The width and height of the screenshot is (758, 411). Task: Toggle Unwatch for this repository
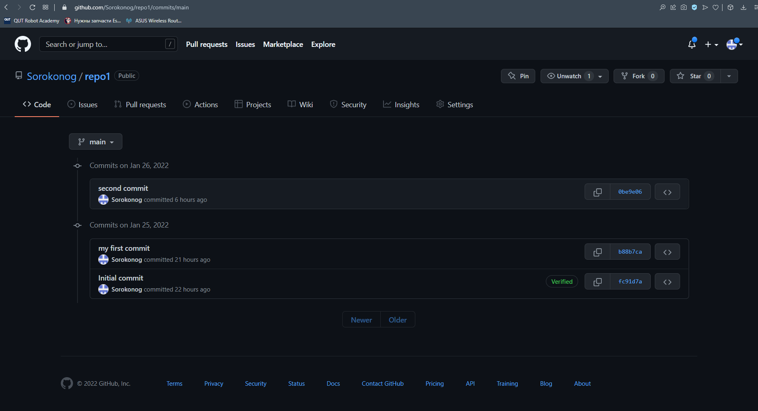point(569,76)
